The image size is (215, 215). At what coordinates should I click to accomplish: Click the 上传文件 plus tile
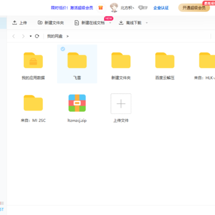point(121,103)
